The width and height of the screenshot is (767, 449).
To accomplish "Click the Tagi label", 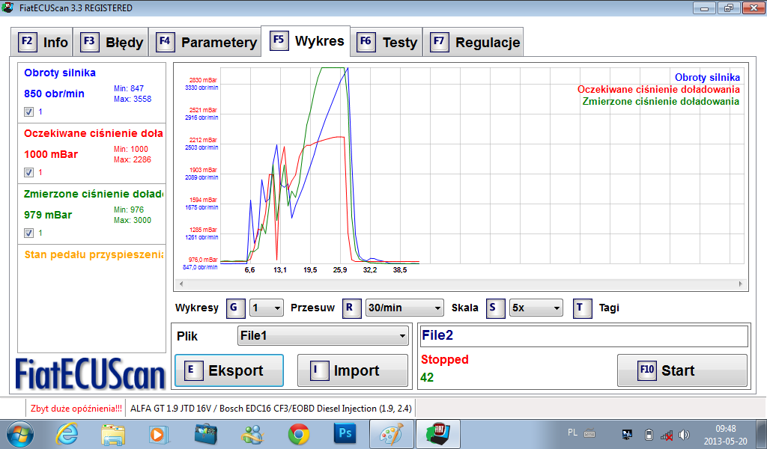I will click(609, 308).
